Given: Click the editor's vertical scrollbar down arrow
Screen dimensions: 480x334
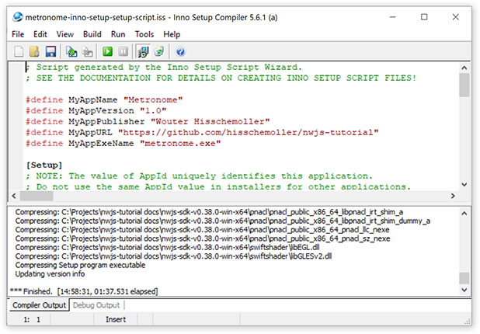Looking at the screenshot, I should click(x=464, y=185).
